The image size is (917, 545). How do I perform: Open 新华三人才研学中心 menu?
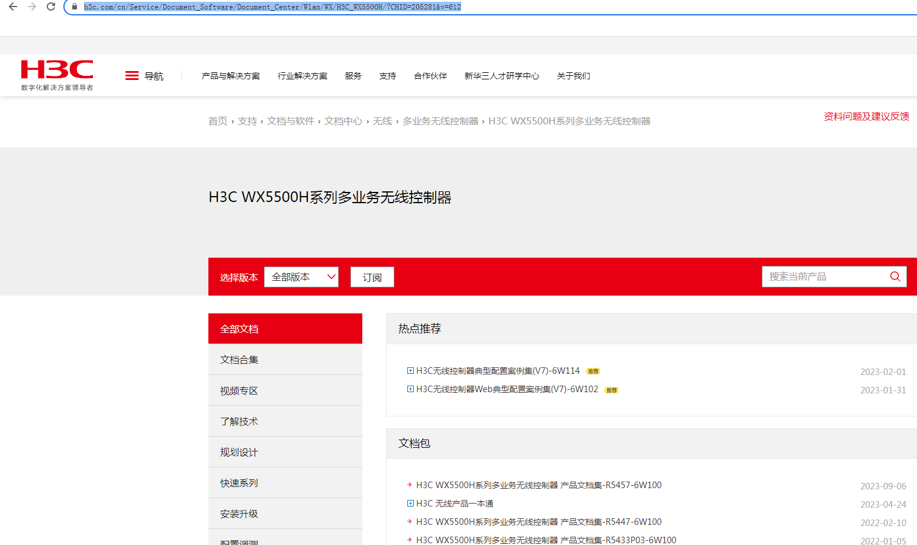(x=502, y=76)
